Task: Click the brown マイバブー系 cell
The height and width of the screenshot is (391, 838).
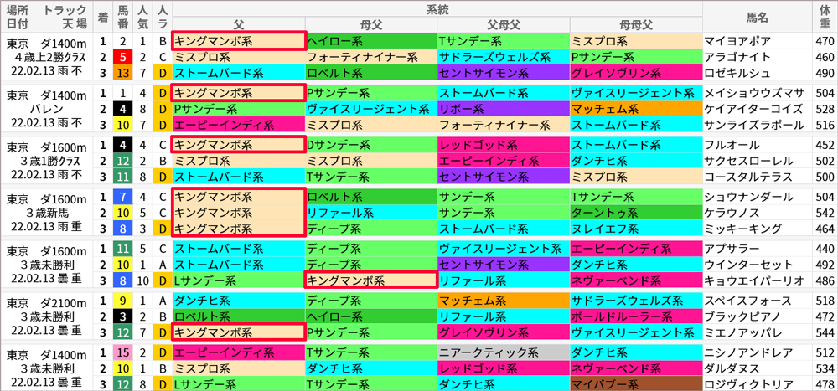Action: point(635,384)
